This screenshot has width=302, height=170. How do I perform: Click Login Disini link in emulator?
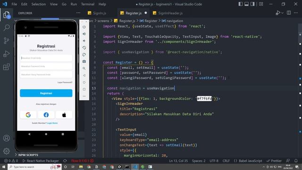click(52, 123)
